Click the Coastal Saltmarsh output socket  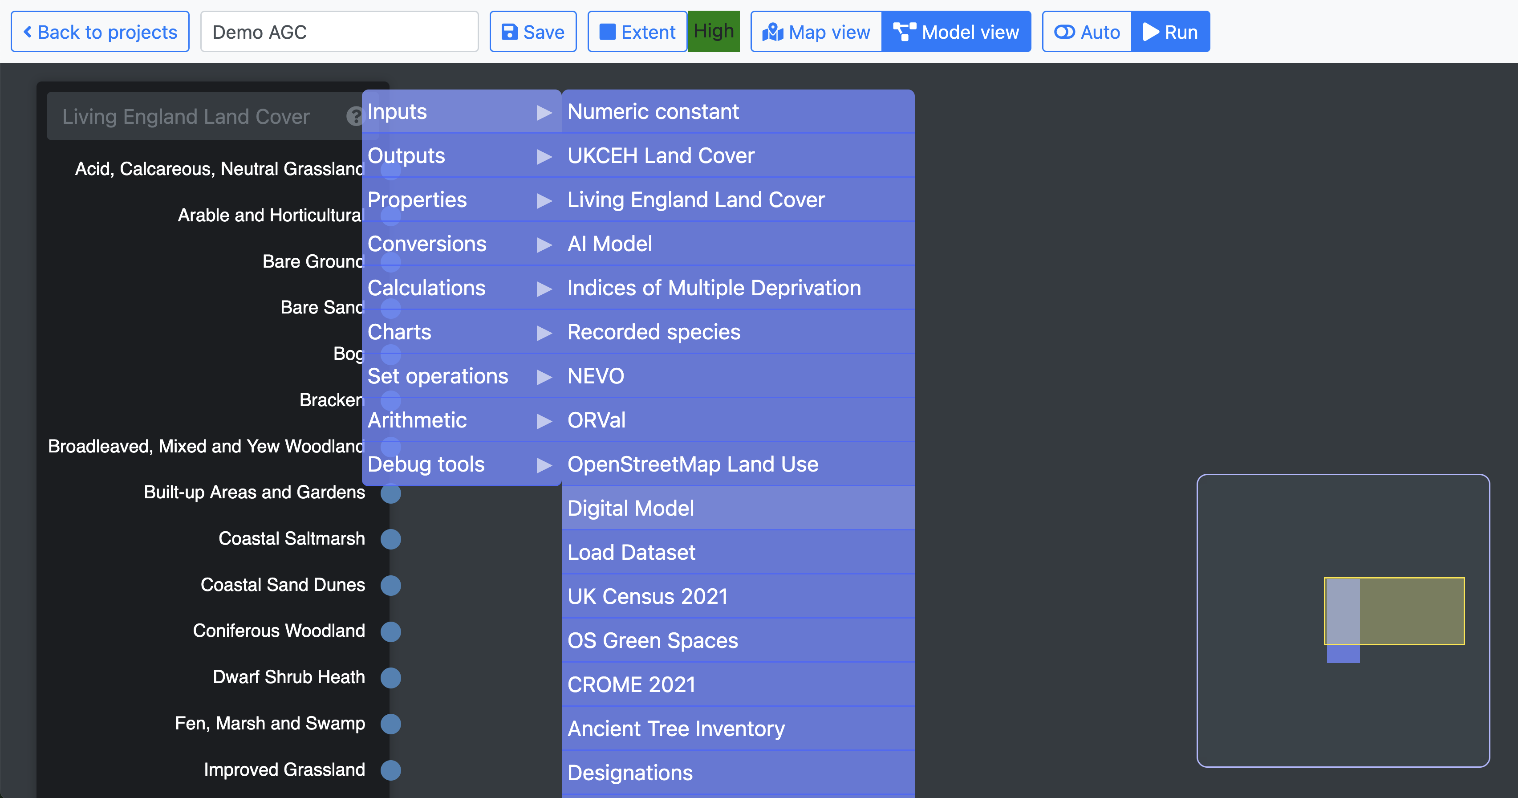coord(391,539)
